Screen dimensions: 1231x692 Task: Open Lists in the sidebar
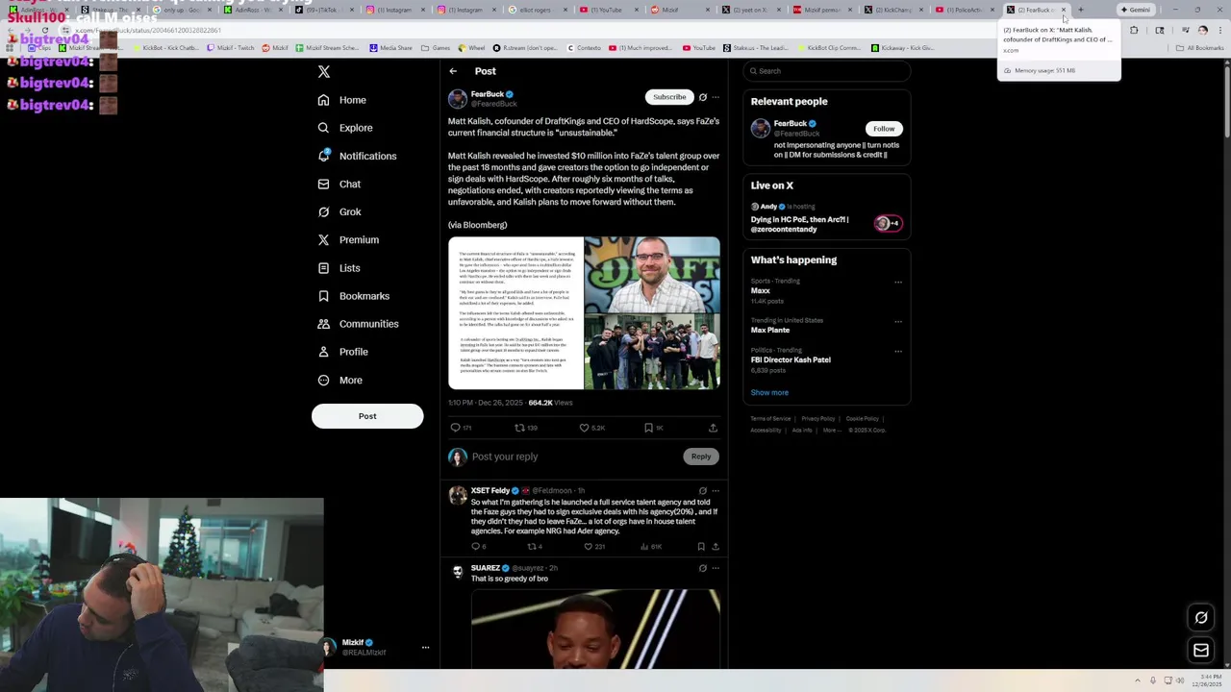click(x=339, y=268)
